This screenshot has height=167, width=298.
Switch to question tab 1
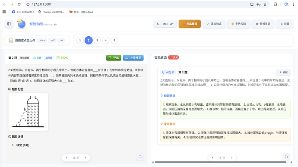point(80,40)
